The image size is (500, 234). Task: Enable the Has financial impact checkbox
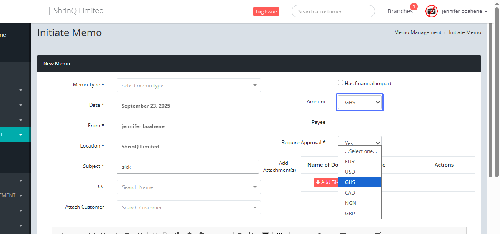pyautogui.click(x=340, y=83)
